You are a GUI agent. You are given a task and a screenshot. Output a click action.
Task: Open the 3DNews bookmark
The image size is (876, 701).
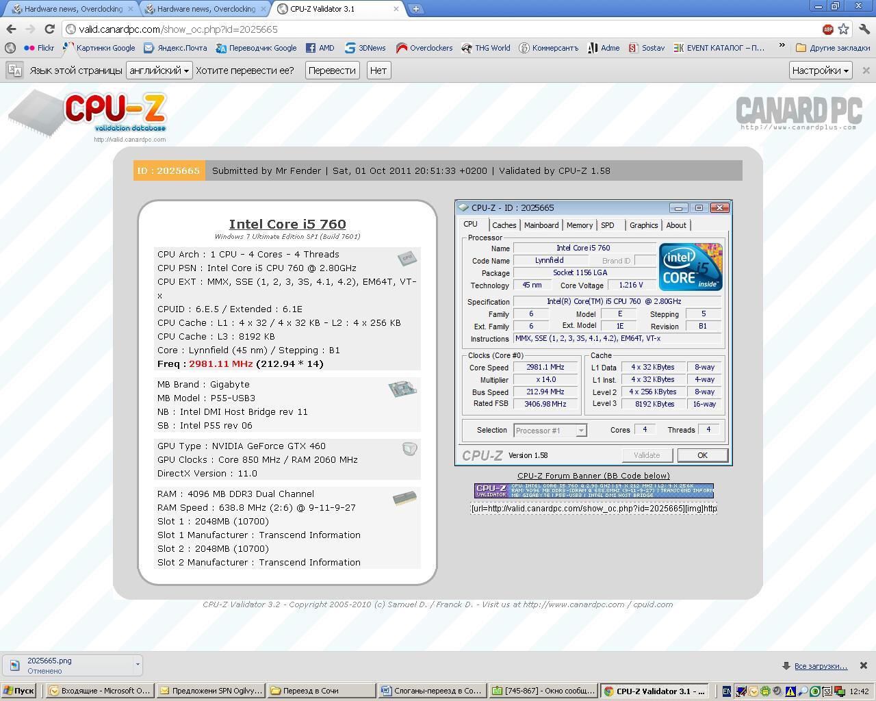click(x=365, y=48)
